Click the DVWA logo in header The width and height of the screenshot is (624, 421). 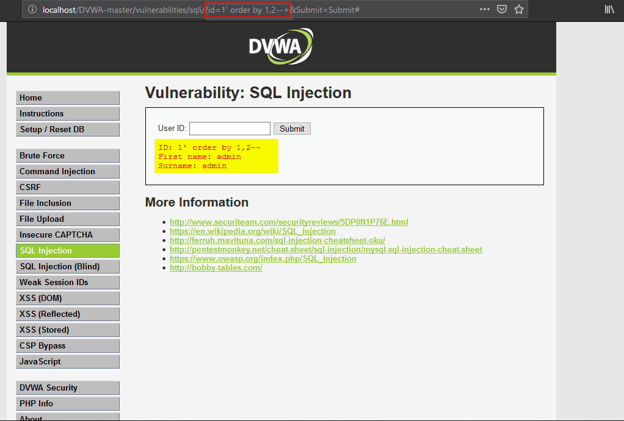click(281, 46)
